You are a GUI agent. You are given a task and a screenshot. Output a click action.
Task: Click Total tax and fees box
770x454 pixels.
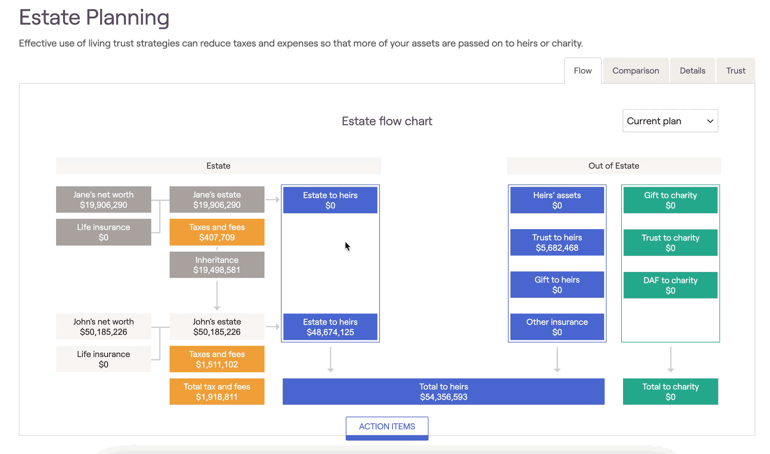tap(217, 391)
